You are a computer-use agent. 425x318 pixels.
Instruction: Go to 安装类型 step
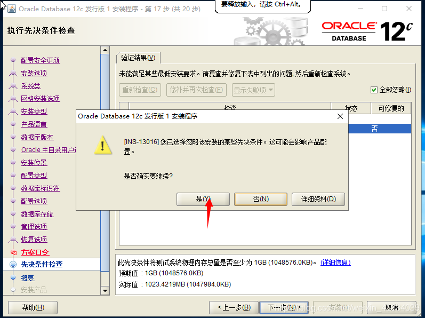click(34, 112)
